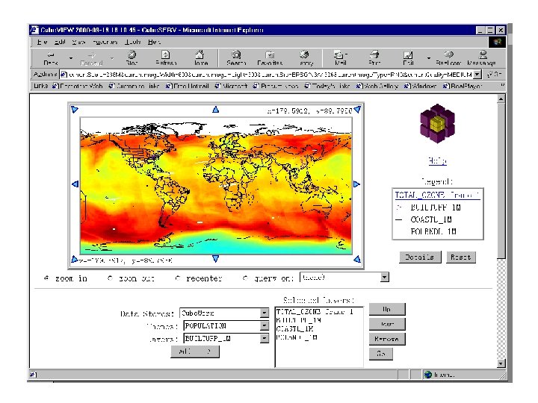Select BUILTUPP_1M in Selected Layers list

298,320
